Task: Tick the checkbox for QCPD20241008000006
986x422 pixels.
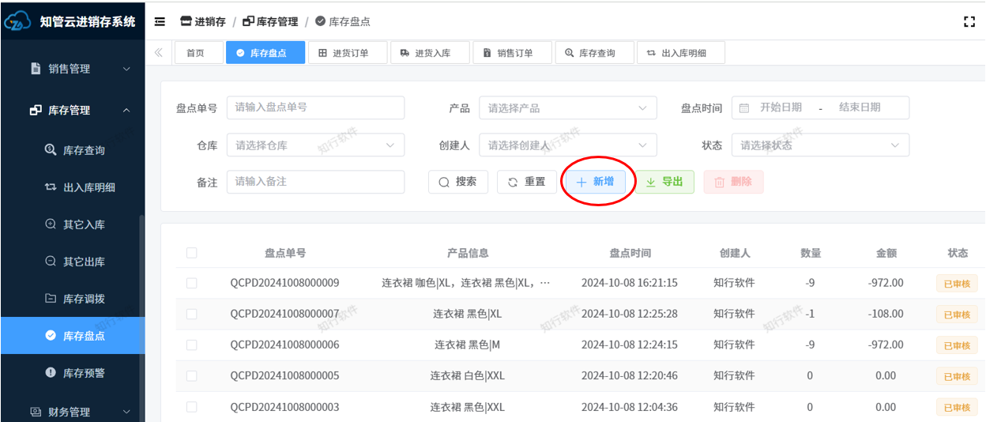Action: [x=191, y=345]
